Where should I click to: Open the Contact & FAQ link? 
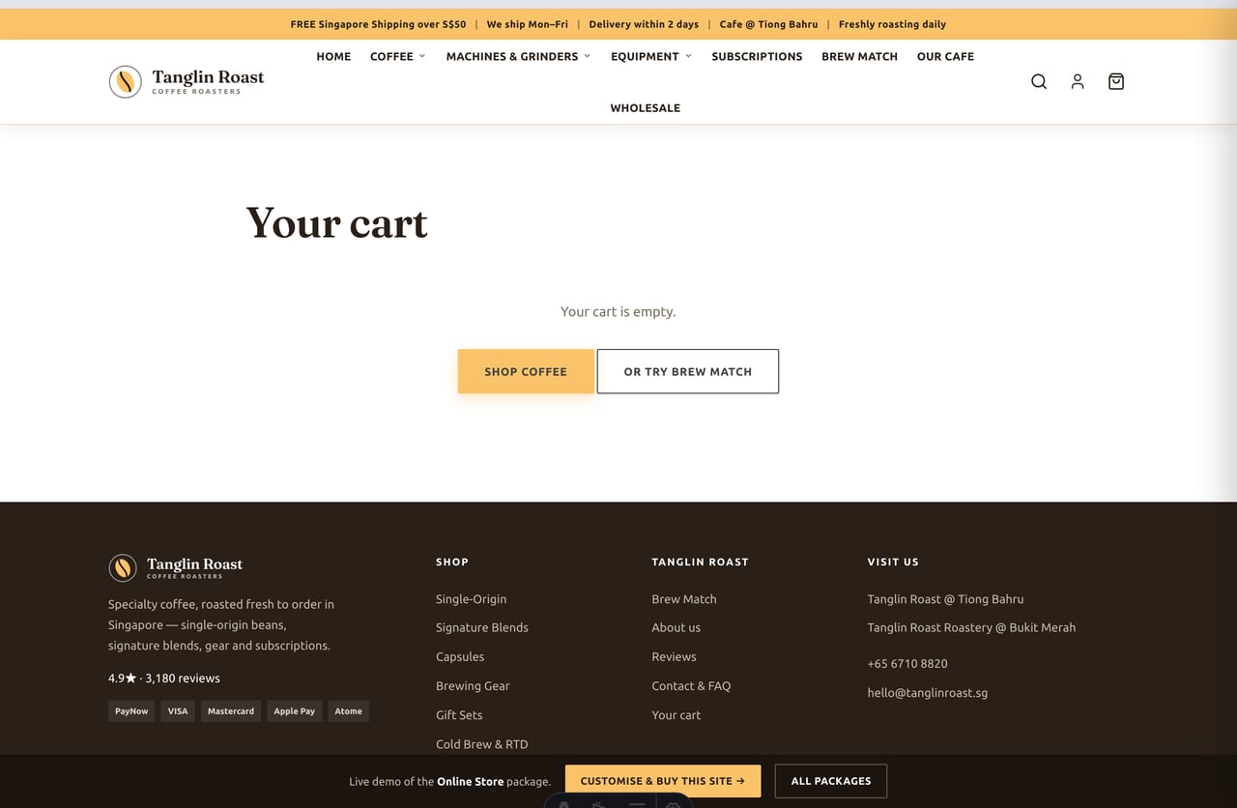[691, 686]
